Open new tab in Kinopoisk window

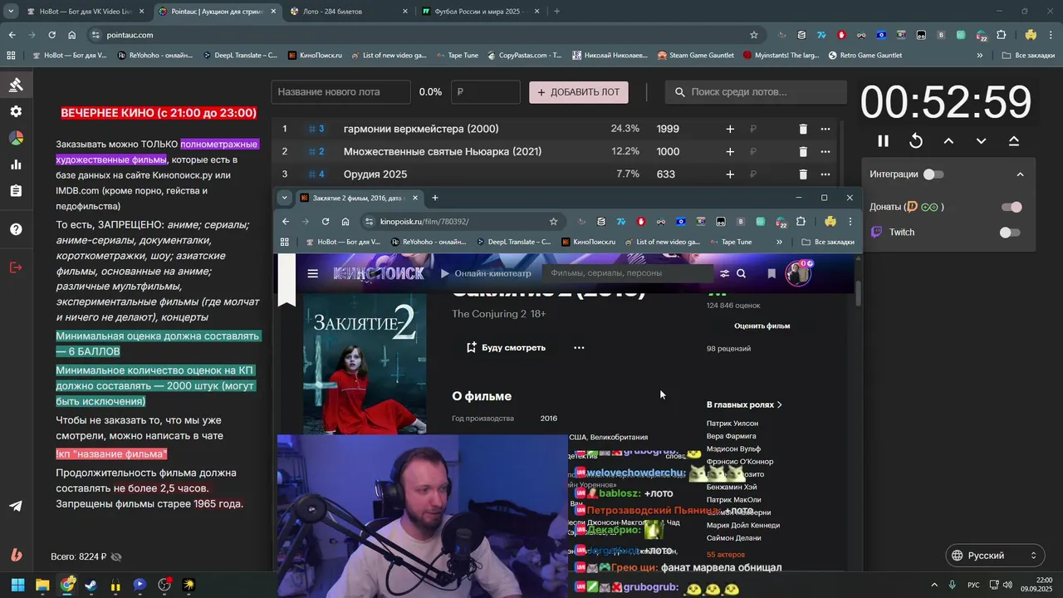(434, 198)
